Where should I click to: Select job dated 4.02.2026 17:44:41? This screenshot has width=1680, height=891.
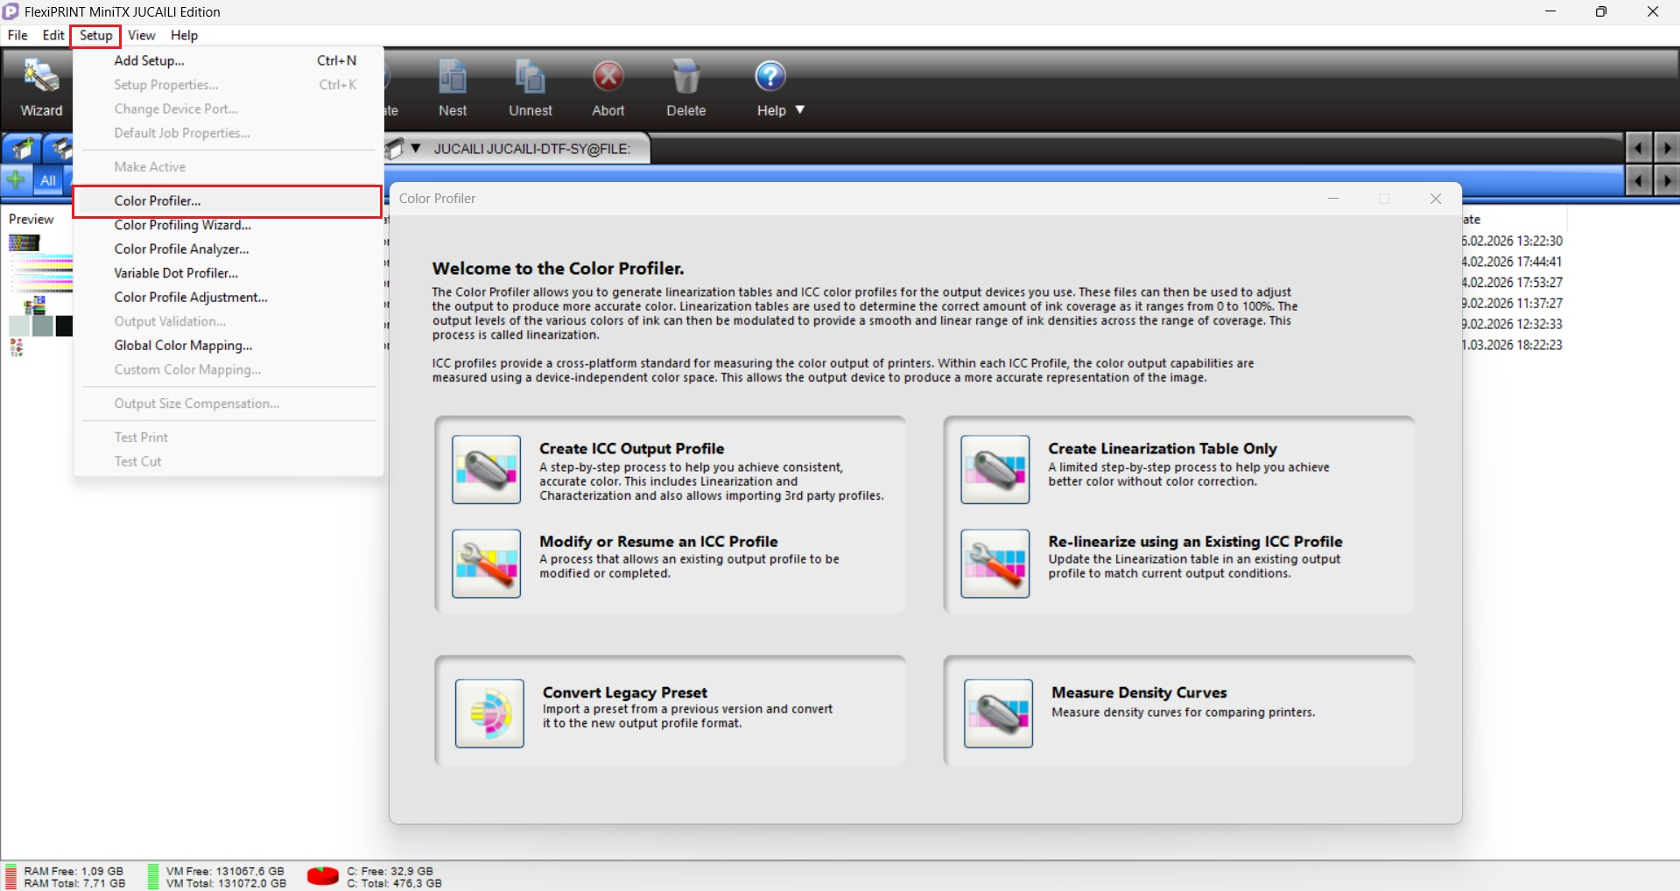coord(1512,262)
